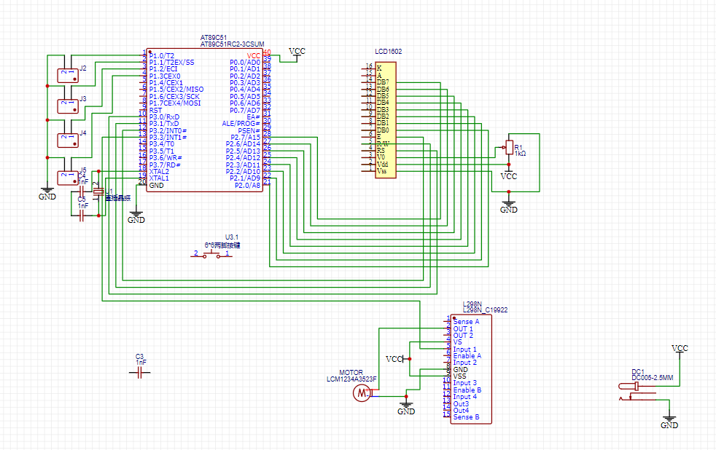Screen dimensions: 716x450
Task: Click the GND symbol under the motor
Action: tap(406, 408)
